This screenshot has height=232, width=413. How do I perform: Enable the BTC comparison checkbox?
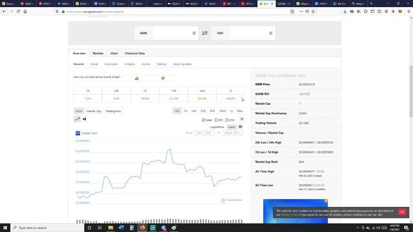216,121
